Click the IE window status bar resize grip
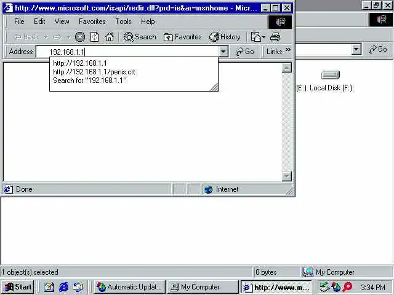The height and width of the screenshot is (295, 394). [x=289, y=191]
